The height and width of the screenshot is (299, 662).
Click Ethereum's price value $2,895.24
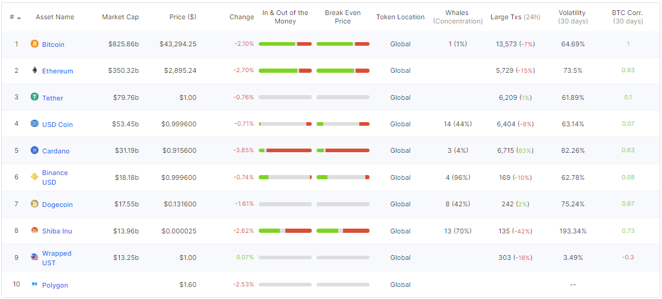(x=180, y=70)
